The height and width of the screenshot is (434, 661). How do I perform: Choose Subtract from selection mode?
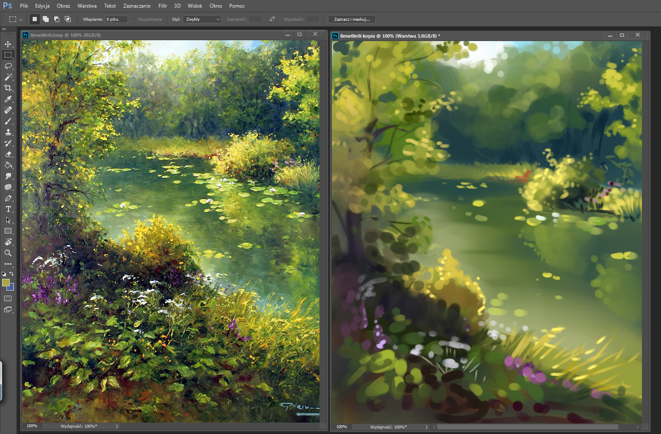click(x=57, y=19)
